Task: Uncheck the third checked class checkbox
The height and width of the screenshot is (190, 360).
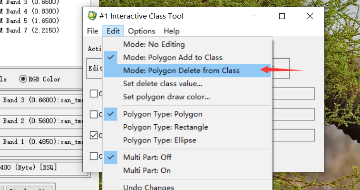Action: coord(93,135)
